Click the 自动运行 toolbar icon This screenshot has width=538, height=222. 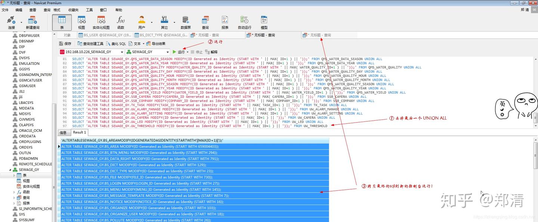(244, 22)
